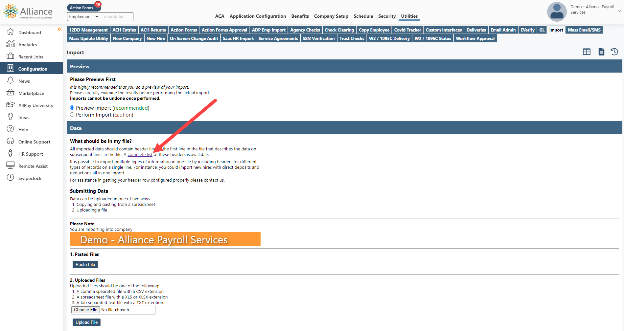Switch to the Action Forms Approval tab
The height and width of the screenshot is (331, 624).
[224, 30]
